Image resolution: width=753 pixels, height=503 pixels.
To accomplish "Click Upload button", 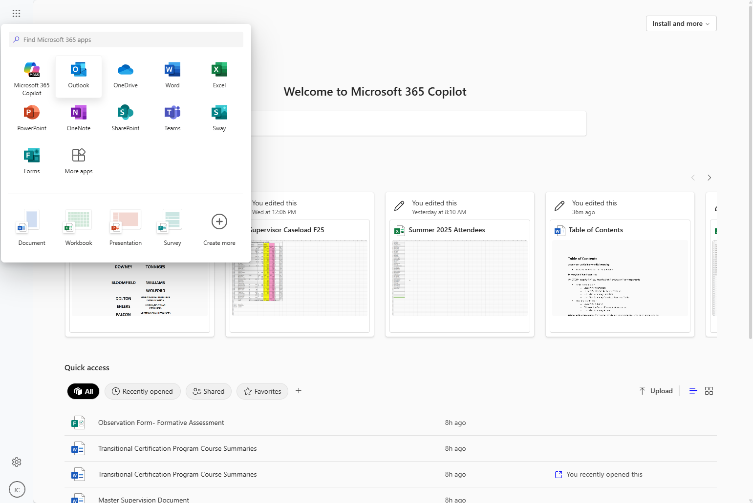I will point(656,391).
